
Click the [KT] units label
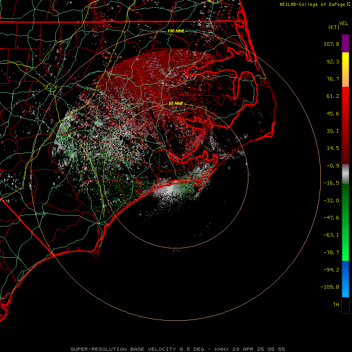click(x=334, y=27)
